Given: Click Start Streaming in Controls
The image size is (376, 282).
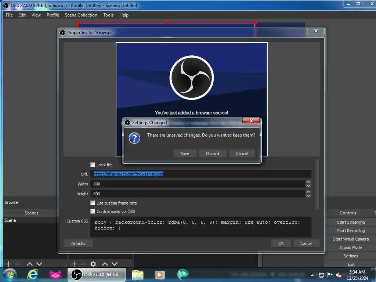Looking at the screenshot, I should [x=351, y=222].
